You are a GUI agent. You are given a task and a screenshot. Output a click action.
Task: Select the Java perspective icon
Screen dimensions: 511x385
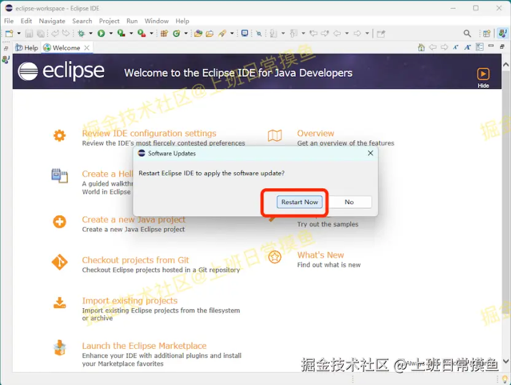502,33
